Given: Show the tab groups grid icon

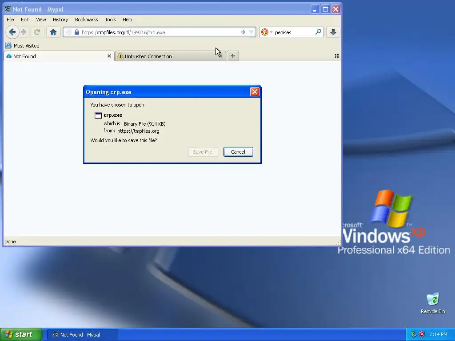Looking at the screenshot, I should tap(337, 56).
